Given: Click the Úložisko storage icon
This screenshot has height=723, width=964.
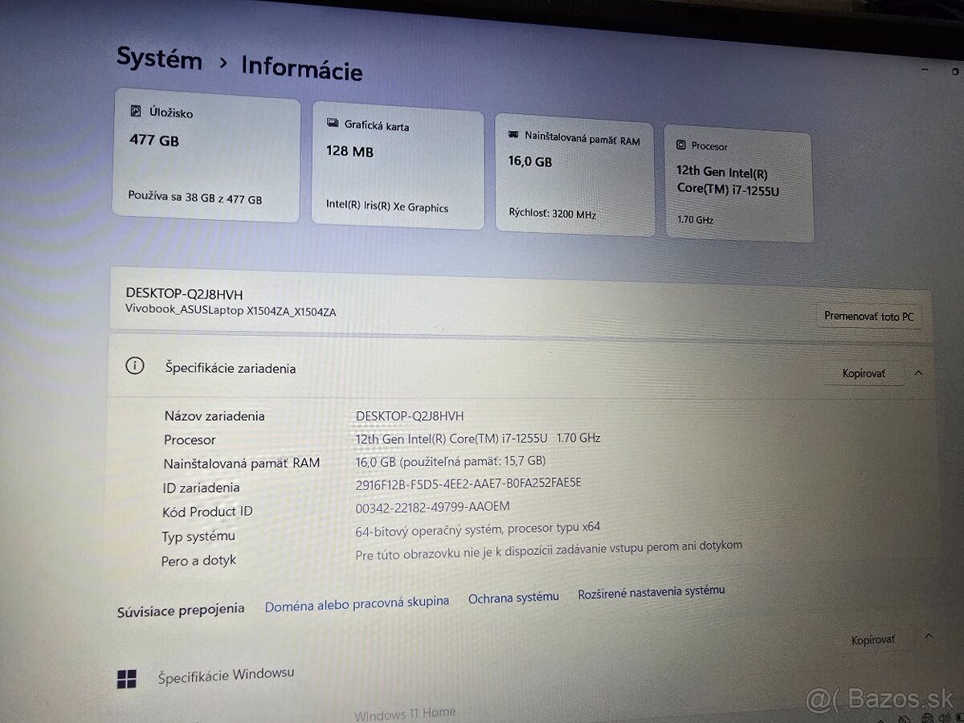Looking at the screenshot, I should (135, 112).
